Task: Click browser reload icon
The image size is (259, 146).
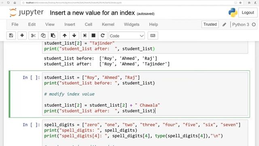Action: 8,3
